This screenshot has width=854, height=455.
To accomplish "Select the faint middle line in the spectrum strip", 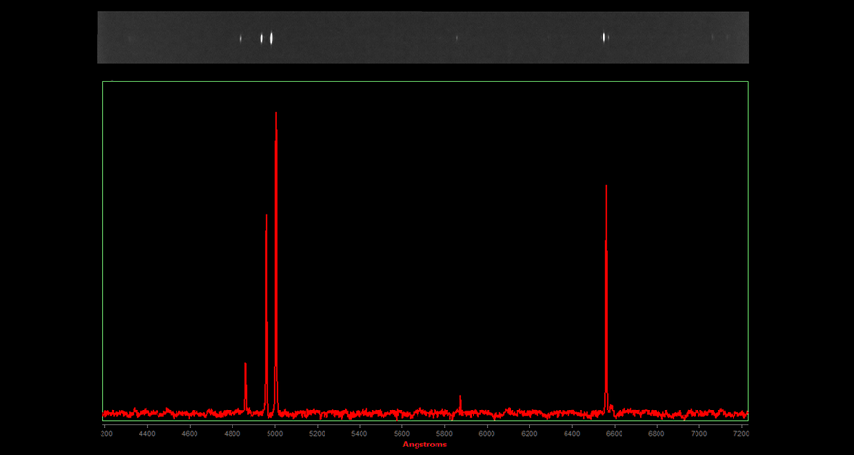I will (456, 38).
